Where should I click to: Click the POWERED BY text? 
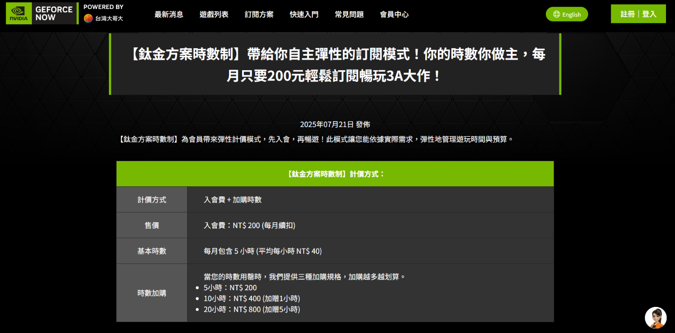pos(103,7)
